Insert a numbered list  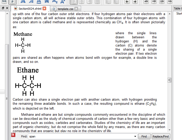click(116, 2)
